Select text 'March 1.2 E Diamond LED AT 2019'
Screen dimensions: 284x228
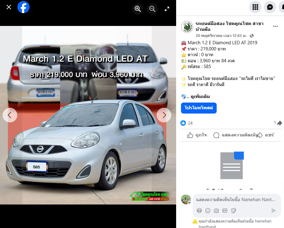click(222, 43)
